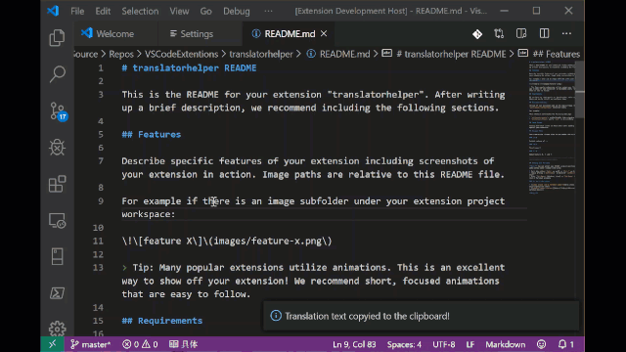The height and width of the screenshot is (352, 626).
Task: Open the Search view in activity bar
Action: tap(57, 74)
